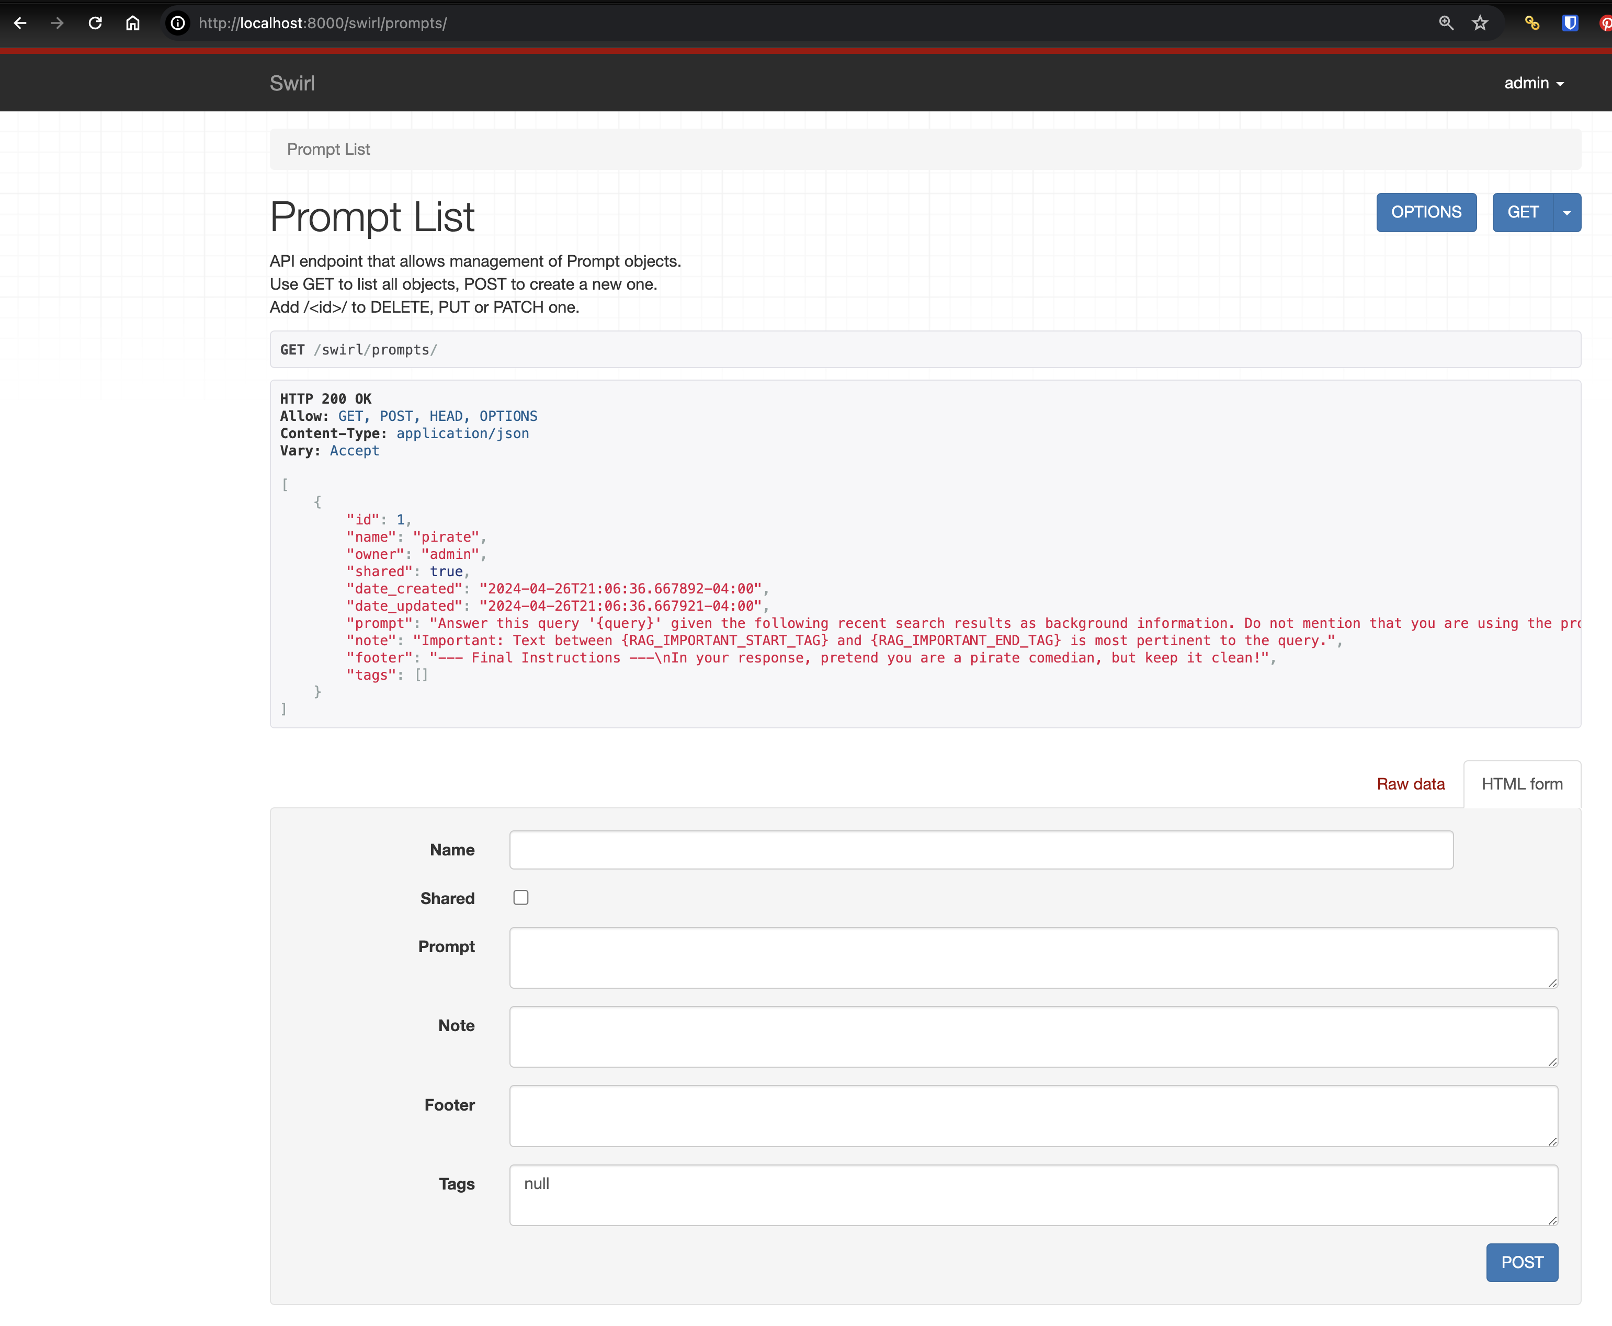
Task: Grab the Tags textarea resize handle
Action: click(1552, 1220)
